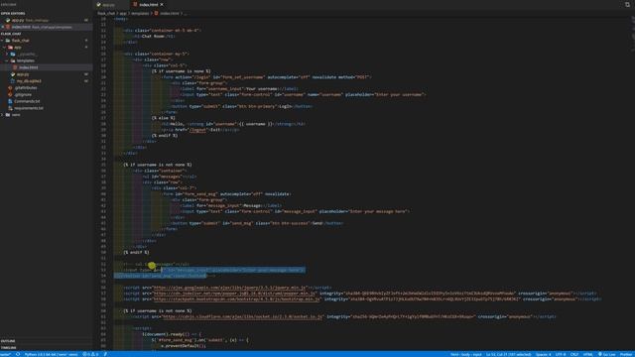
Task: Select the index.html editor tab
Action: pyautogui.click(x=148, y=4)
